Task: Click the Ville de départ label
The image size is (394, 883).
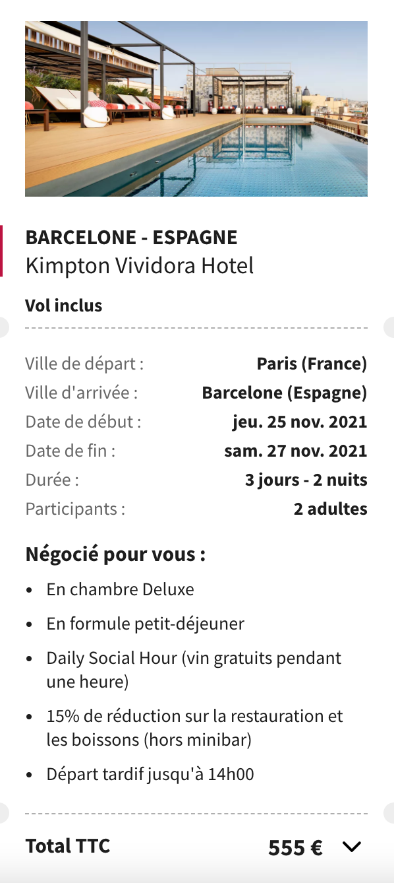Action: click(x=84, y=364)
